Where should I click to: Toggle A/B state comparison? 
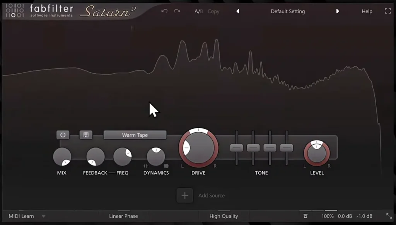coord(198,11)
